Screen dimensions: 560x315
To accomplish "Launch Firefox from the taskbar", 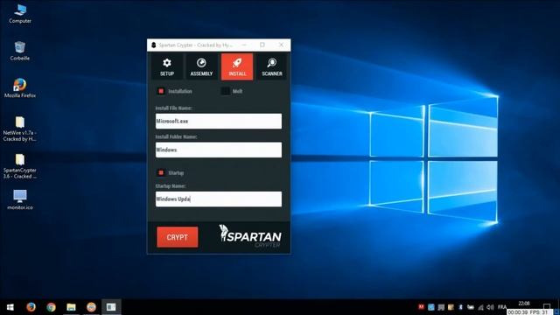I will pos(31,307).
